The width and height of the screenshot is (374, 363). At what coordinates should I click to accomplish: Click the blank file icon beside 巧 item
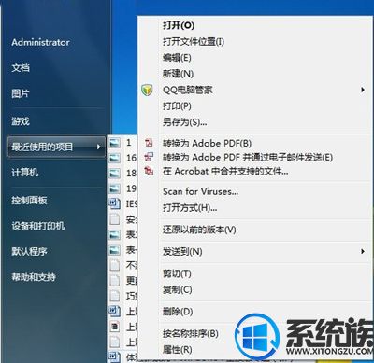pos(115,296)
